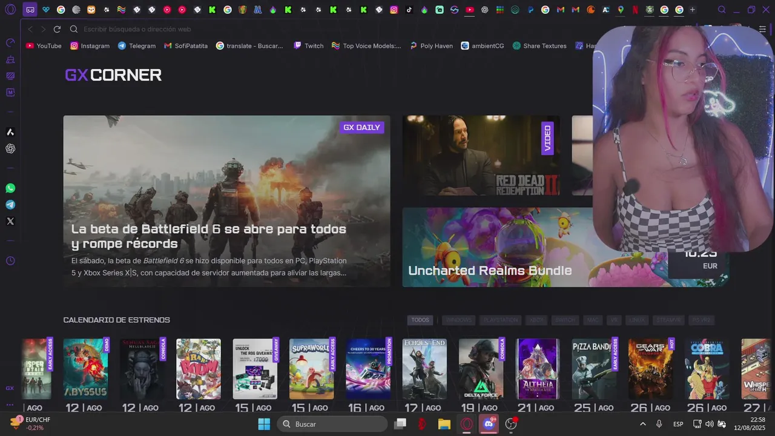Go forward to next page

pos(44,29)
